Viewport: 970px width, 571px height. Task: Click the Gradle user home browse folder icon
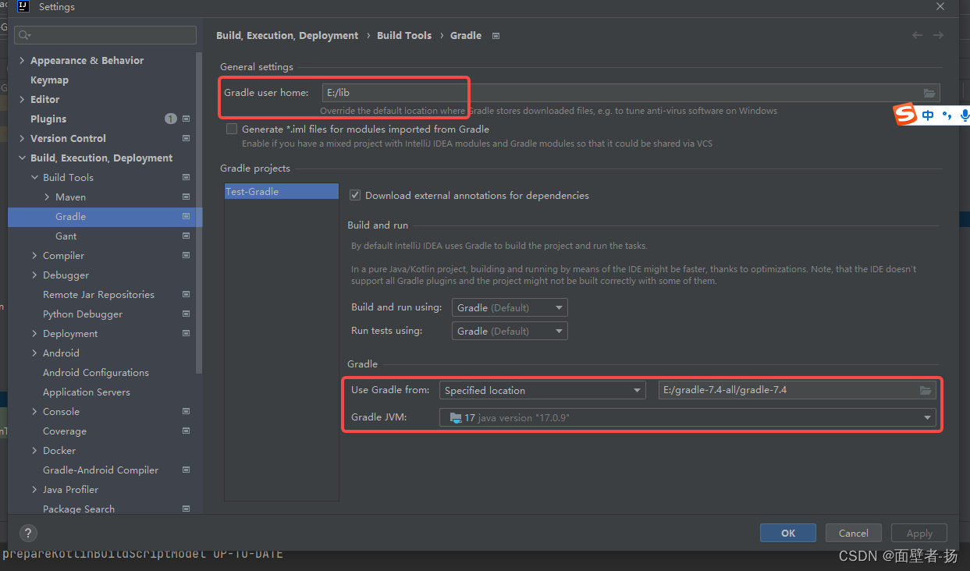point(929,93)
